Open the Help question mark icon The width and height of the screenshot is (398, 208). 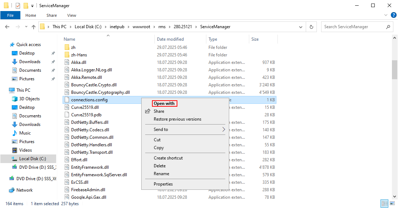393,15
